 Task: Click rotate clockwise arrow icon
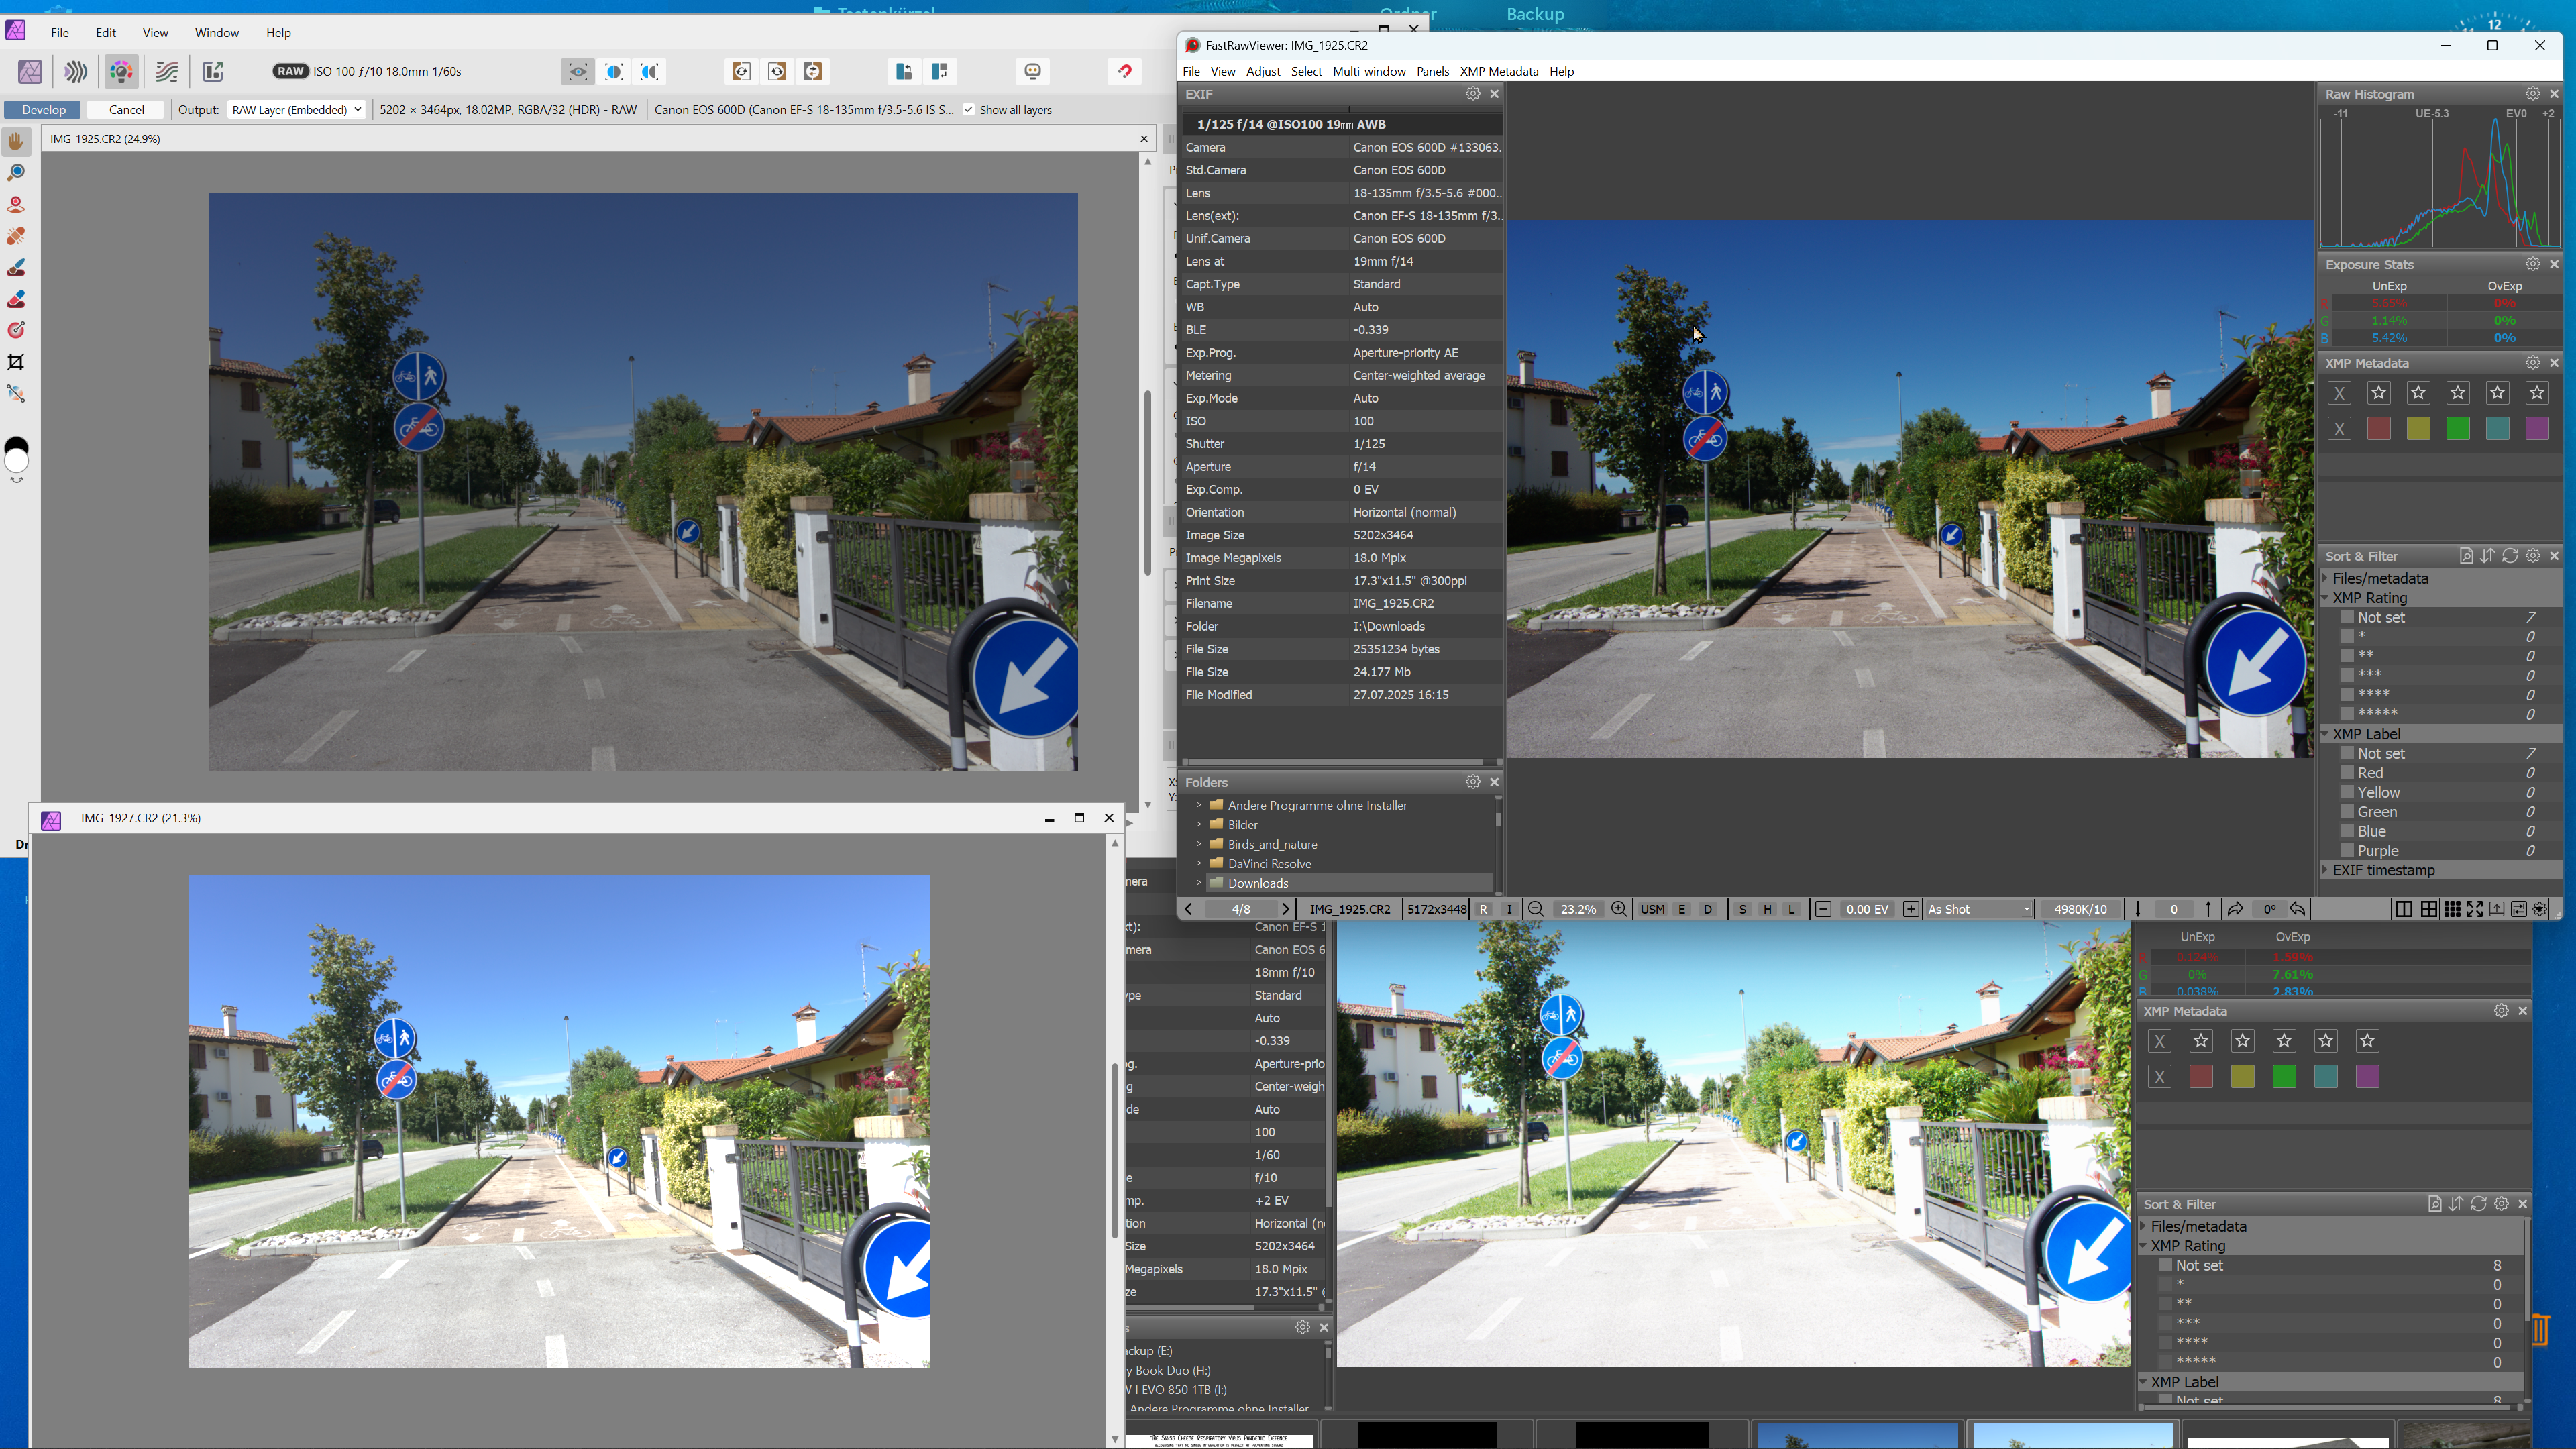[x=2235, y=909]
